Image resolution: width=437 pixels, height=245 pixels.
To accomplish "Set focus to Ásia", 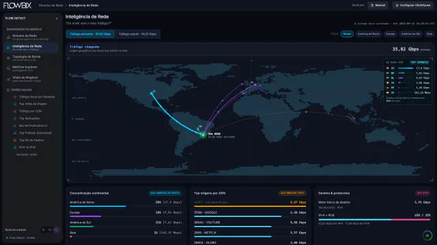I will (x=429, y=34).
